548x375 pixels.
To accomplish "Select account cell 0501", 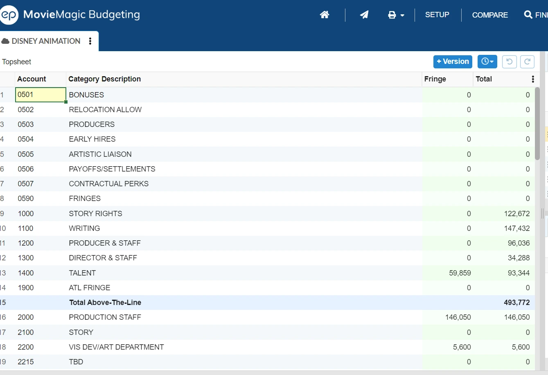I will [41, 95].
